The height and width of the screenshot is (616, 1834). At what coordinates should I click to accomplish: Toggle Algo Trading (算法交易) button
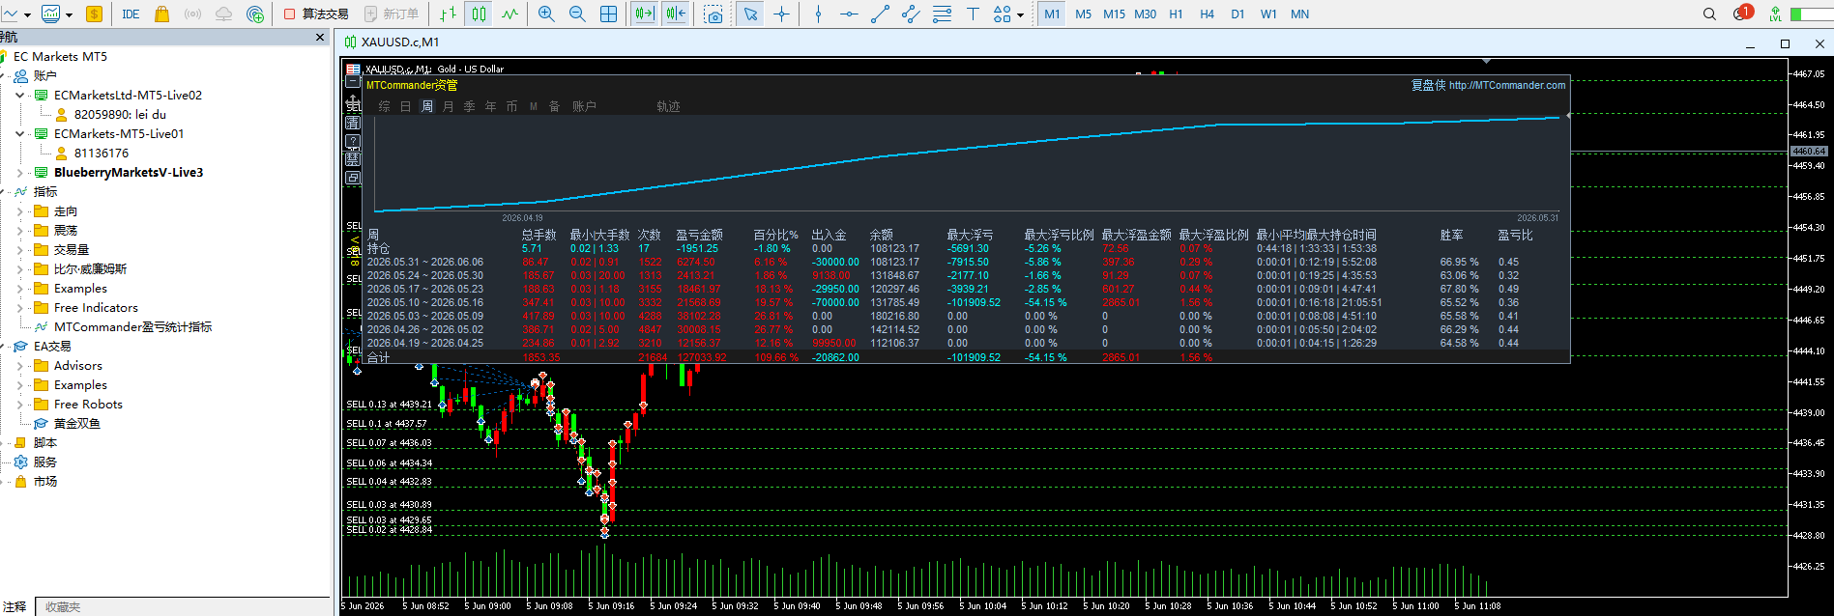click(x=316, y=14)
